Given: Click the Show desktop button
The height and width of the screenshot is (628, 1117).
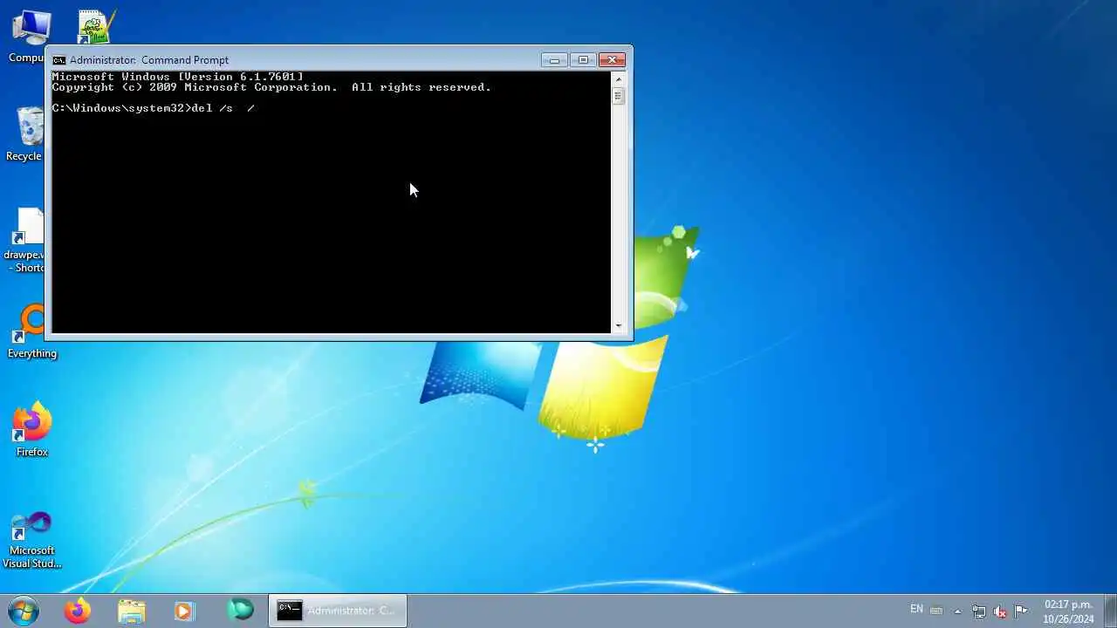Looking at the screenshot, I should [1109, 611].
